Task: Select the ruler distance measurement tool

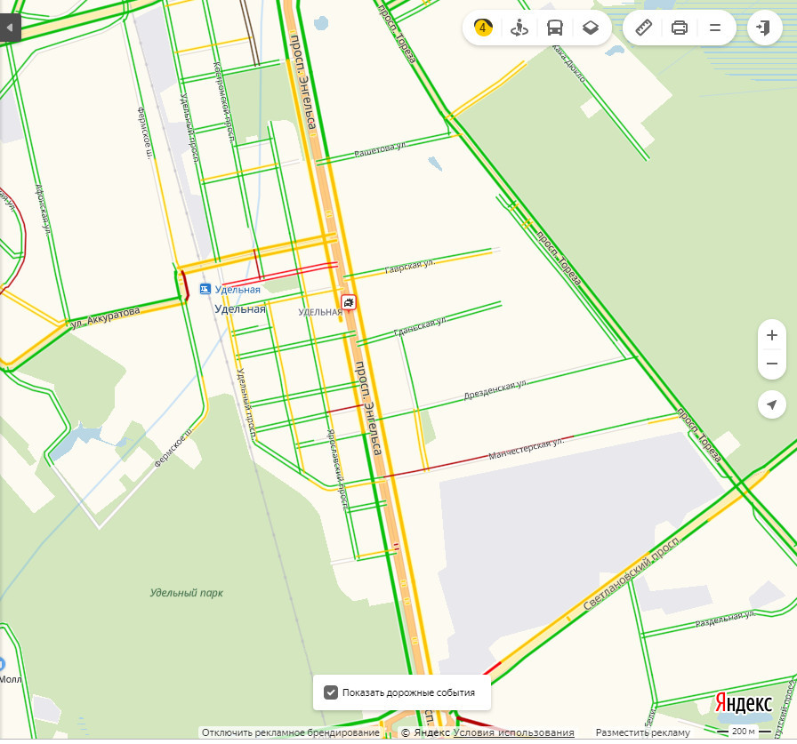Action: point(644,28)
